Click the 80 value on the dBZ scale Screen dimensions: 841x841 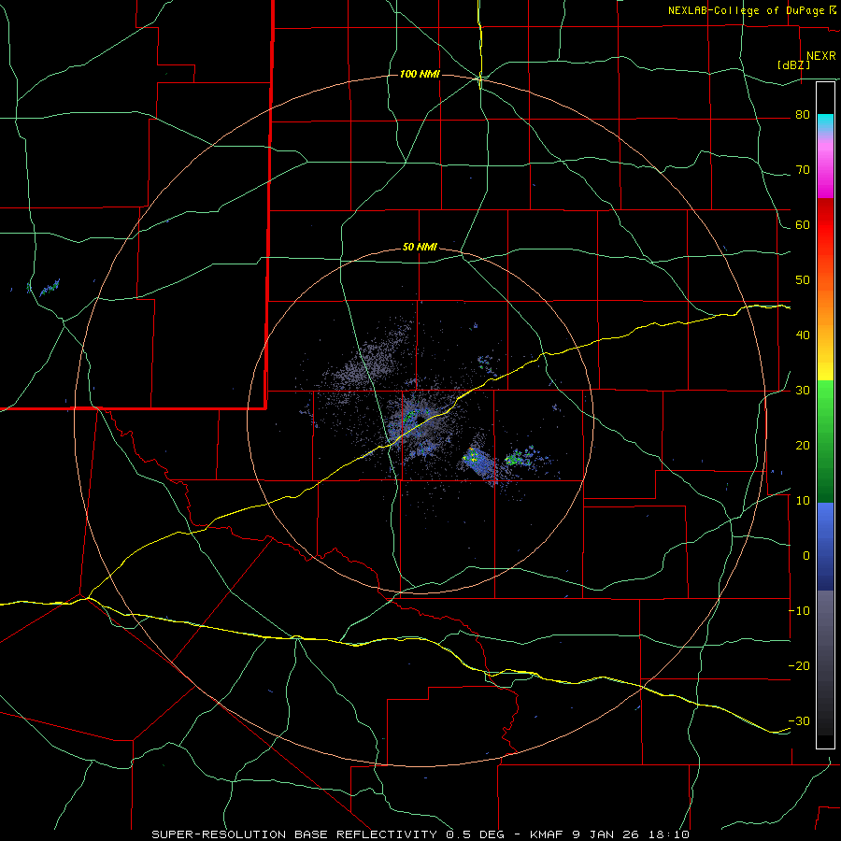[803, 115]
